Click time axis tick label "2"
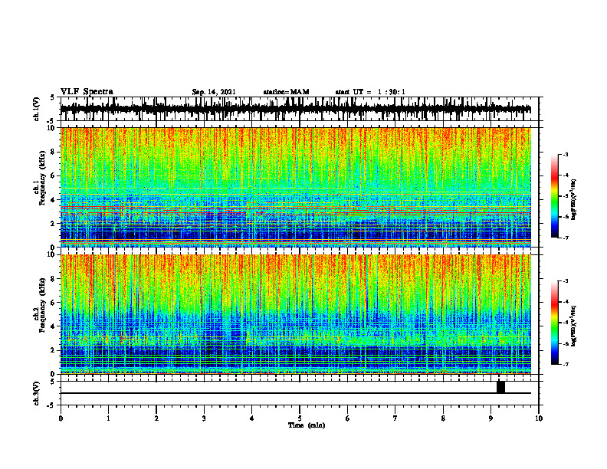 [156, 418]
